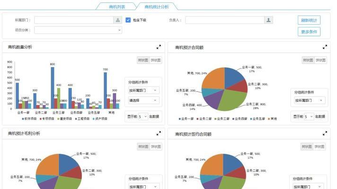The image size is (337, 189).
Task: Click the 700 blue bar for 其他
Action: (105, 90)
